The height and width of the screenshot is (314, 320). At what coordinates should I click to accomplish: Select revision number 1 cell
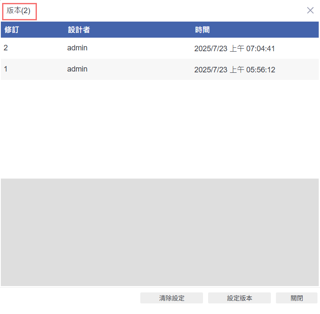(x=6, y=69)
